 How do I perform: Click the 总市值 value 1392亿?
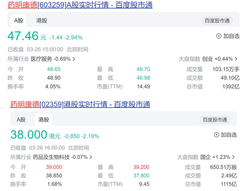(231, 87)
